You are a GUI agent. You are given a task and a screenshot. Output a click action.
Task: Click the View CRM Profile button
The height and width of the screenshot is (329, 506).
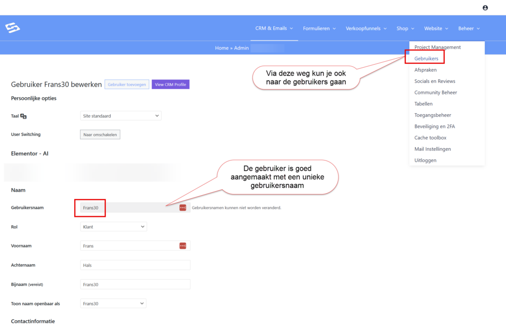(x=170, y=84)
